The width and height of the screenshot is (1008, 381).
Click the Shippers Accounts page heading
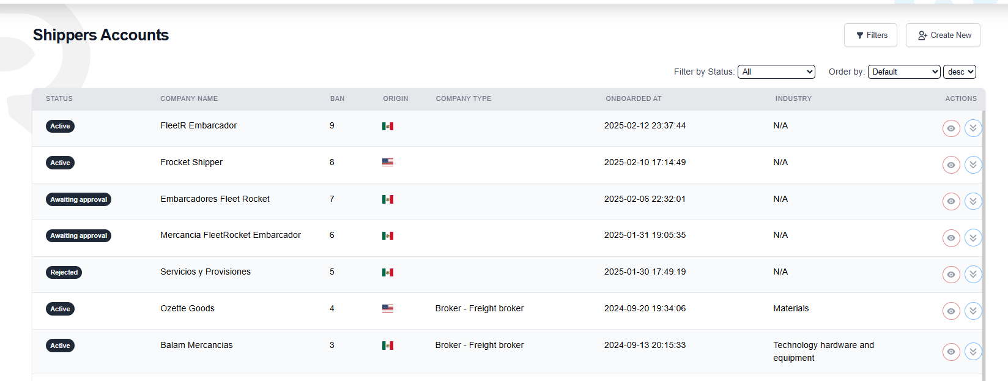(x=101, y=35)
